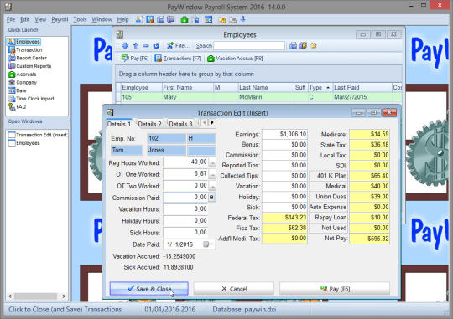Sort by the Type column header
Viewport: 453px width, 319px height.
click(x=320, y=87)
